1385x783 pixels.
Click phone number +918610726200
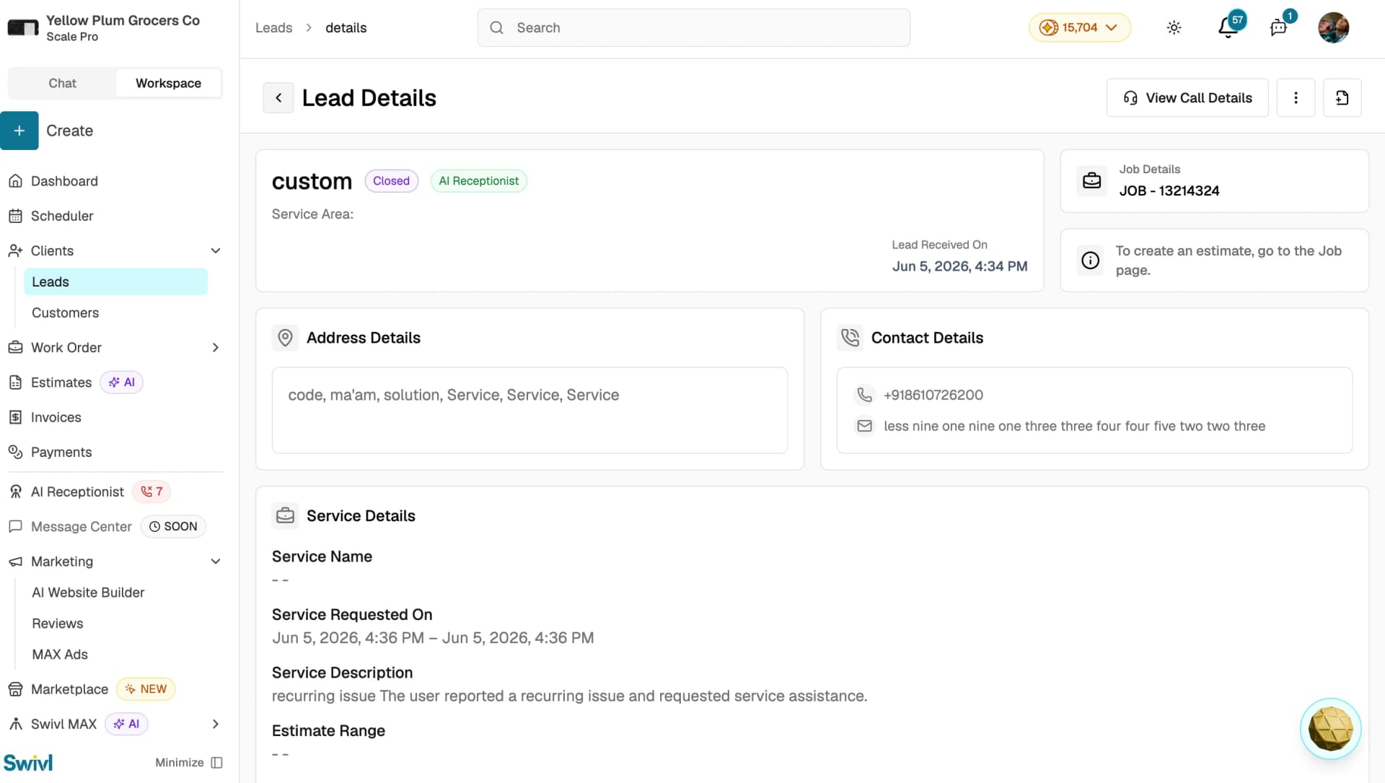pos(933,395)
